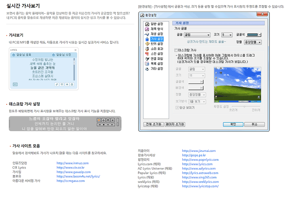The image size is (289, 198).
Task: Click the vertical handle on desktop lyrics bar
Action: coord(118,122)
